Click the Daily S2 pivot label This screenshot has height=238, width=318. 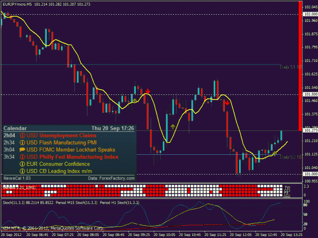click(x=291, y=157)
